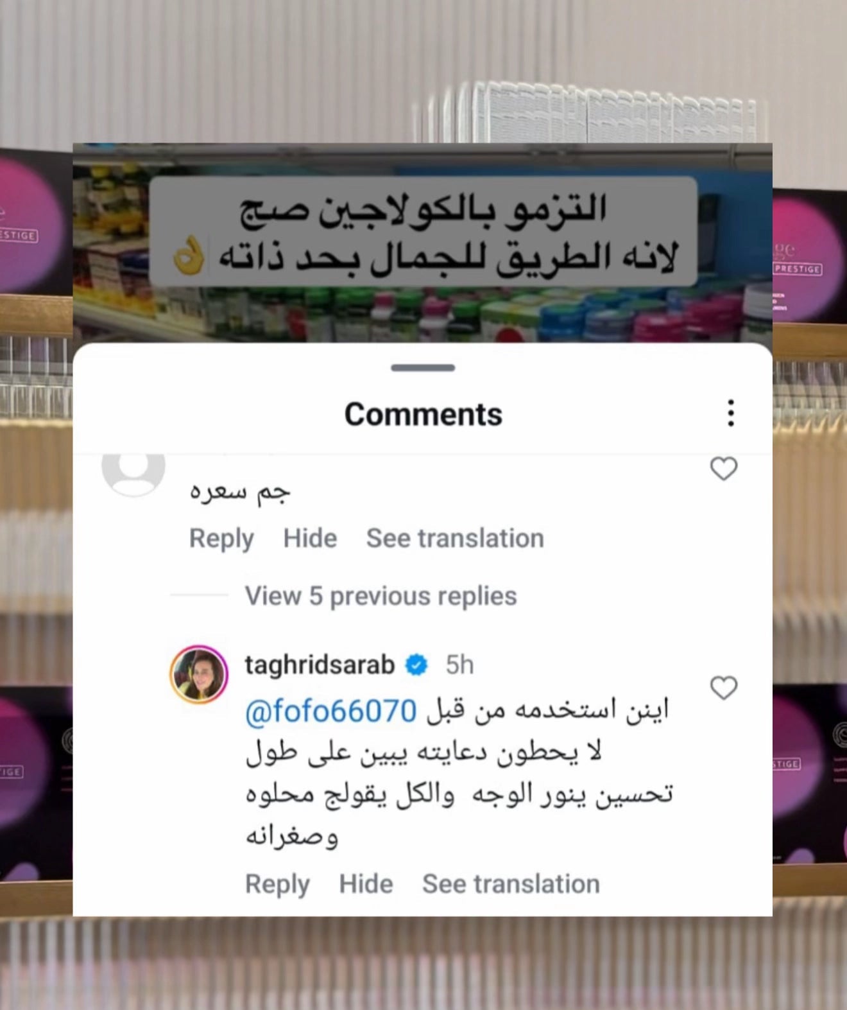This screenshot has width=847, height=1010.
Task: See translation of taghridsarab's reply
Action: coord(511,884)
